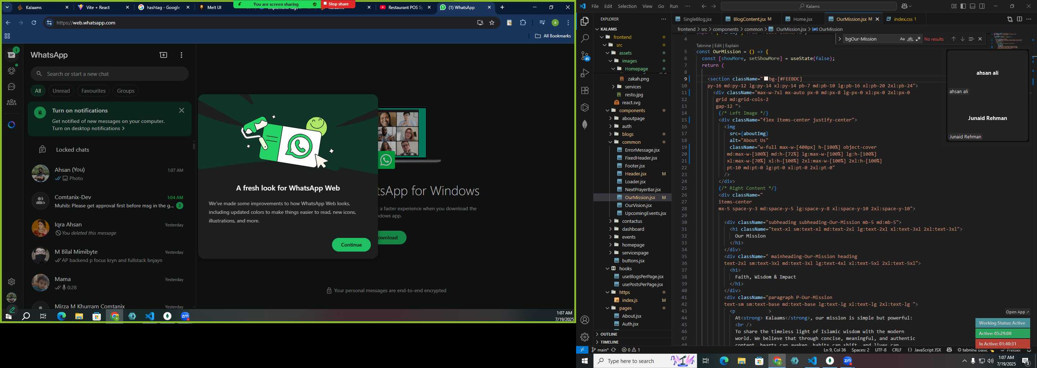Split the editor to the right
The width and height of the screenshot is (1037, 368).
[1019, 19]
